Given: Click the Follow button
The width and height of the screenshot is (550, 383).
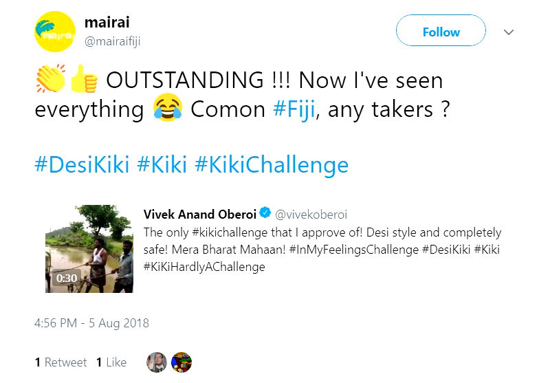Looking at the screenshot, I should (441, 32).
